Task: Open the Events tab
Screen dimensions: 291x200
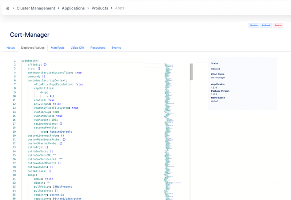Action: pos(116,48)
